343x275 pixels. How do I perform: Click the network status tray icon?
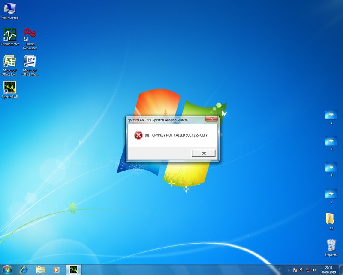coord(308,270)
